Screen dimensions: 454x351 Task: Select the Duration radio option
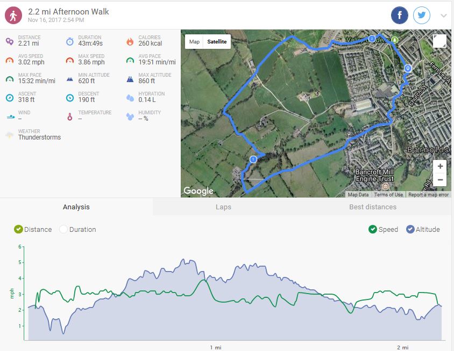coord(63,229)
